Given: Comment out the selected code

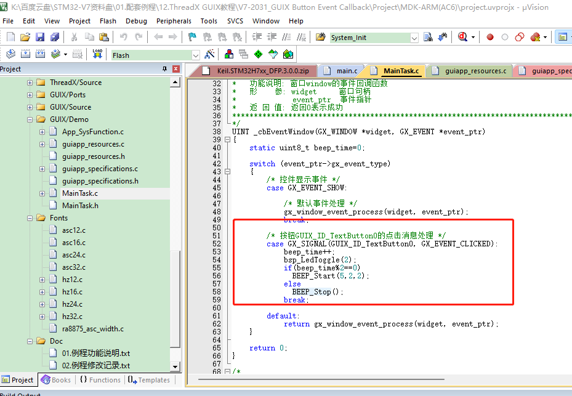Looking at the screenshot, I should pos(287,37).
